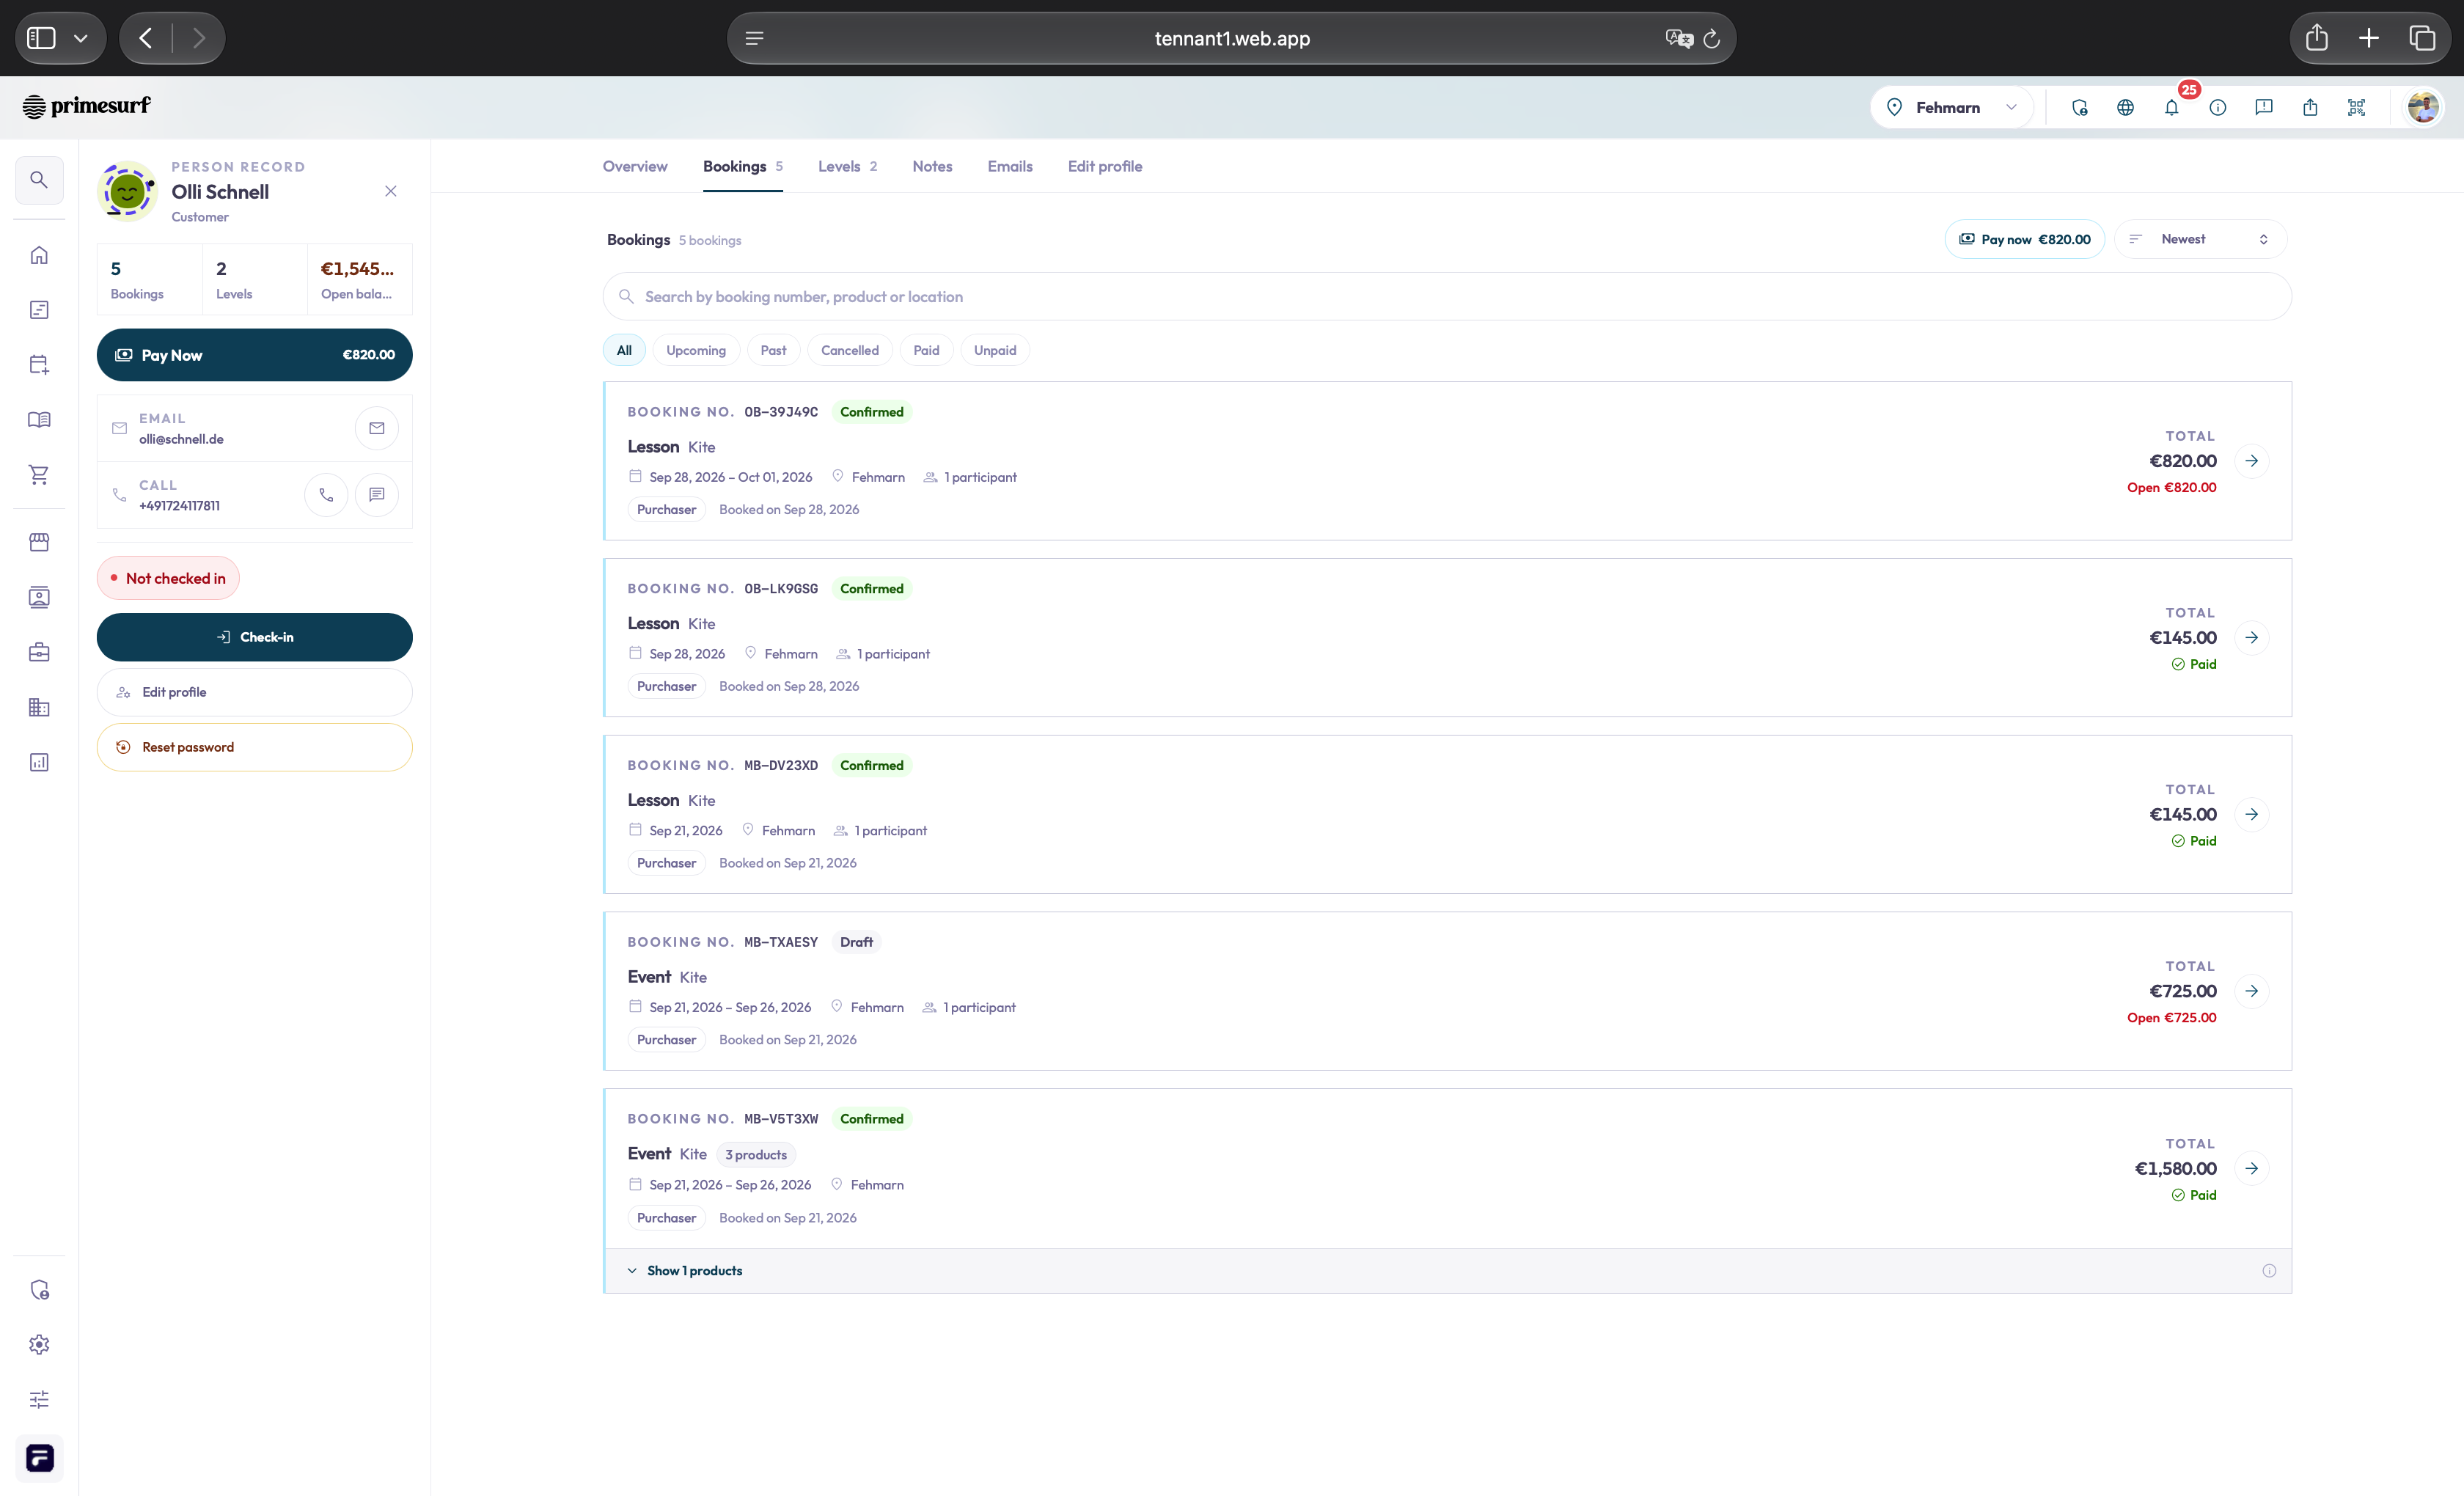Viewport: 2464px width, 1496px height.
Task: Open booking MB-TXAESY details arrow
Action: click(x=2251, y=991)
